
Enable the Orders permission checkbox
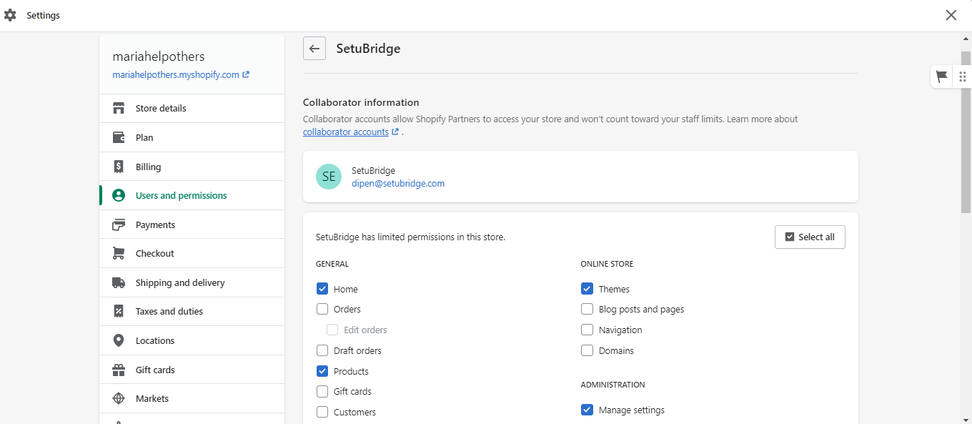coord(322,310)
